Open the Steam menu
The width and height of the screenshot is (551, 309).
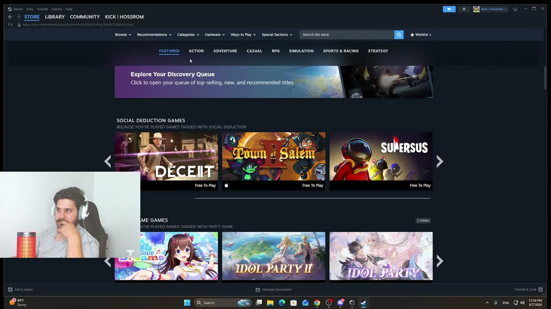point(18,9)
